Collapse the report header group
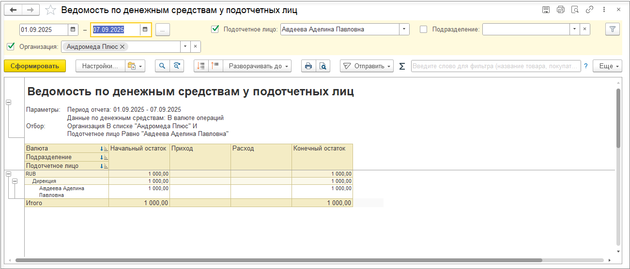The height and width of the screenshot is (269, 630). [x=8, y=102]
